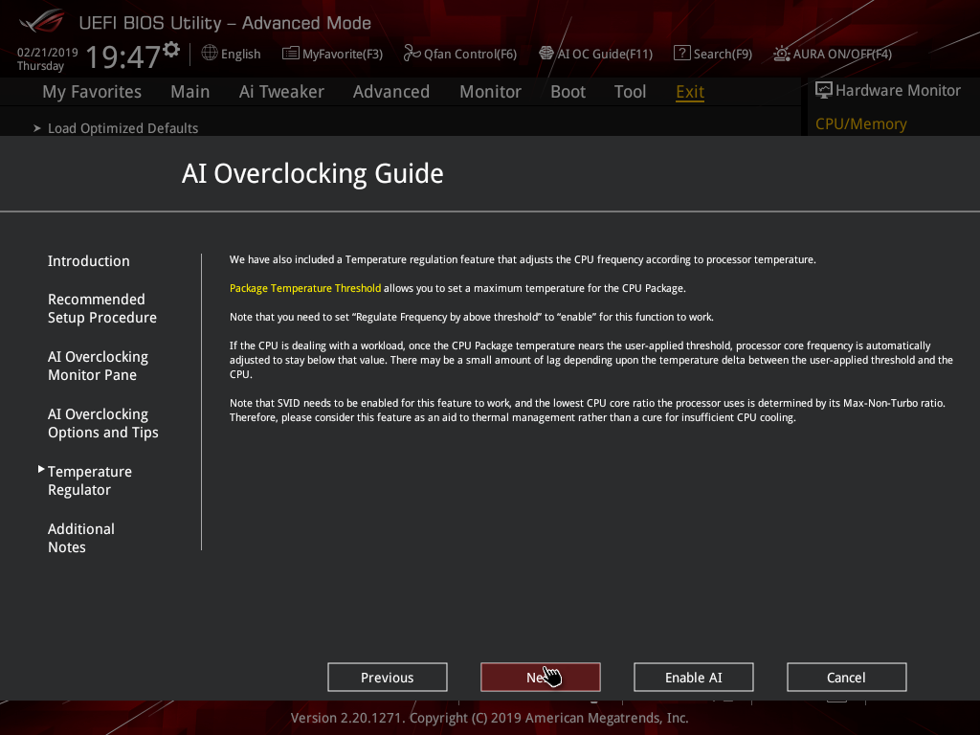Select the Exit tab

click(x=690, y=92)
